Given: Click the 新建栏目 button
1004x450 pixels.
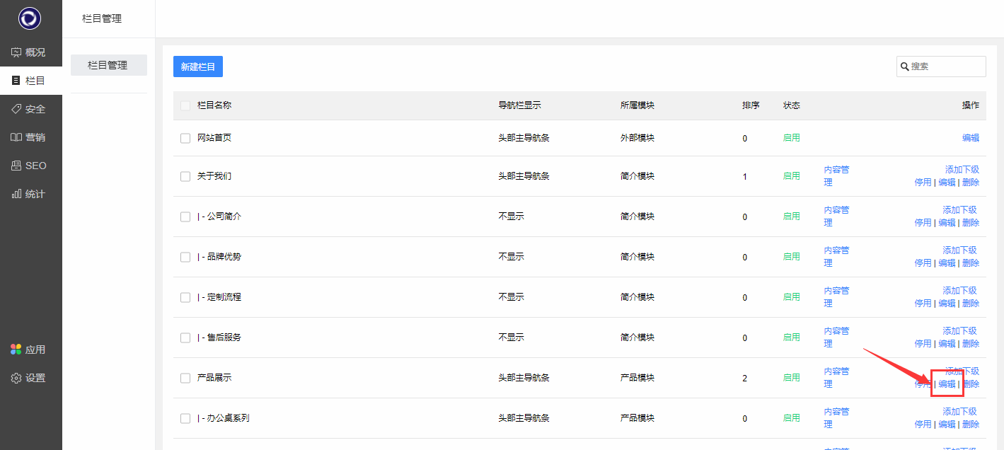Looking at the screenshot, I should pos(198,67).
